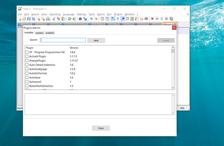Click the Copy toolbar icon
224x146 pixels.
[x=59, y=19]
